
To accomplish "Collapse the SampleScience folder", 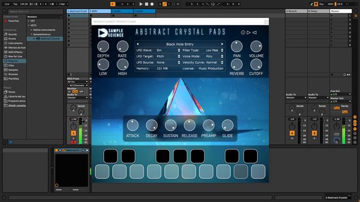I will coord(31,34).
